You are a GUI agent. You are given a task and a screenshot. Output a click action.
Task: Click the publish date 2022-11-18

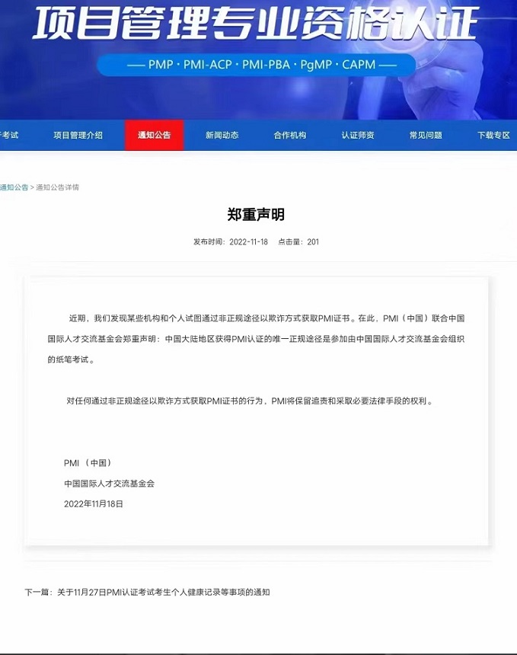point(248,242)
